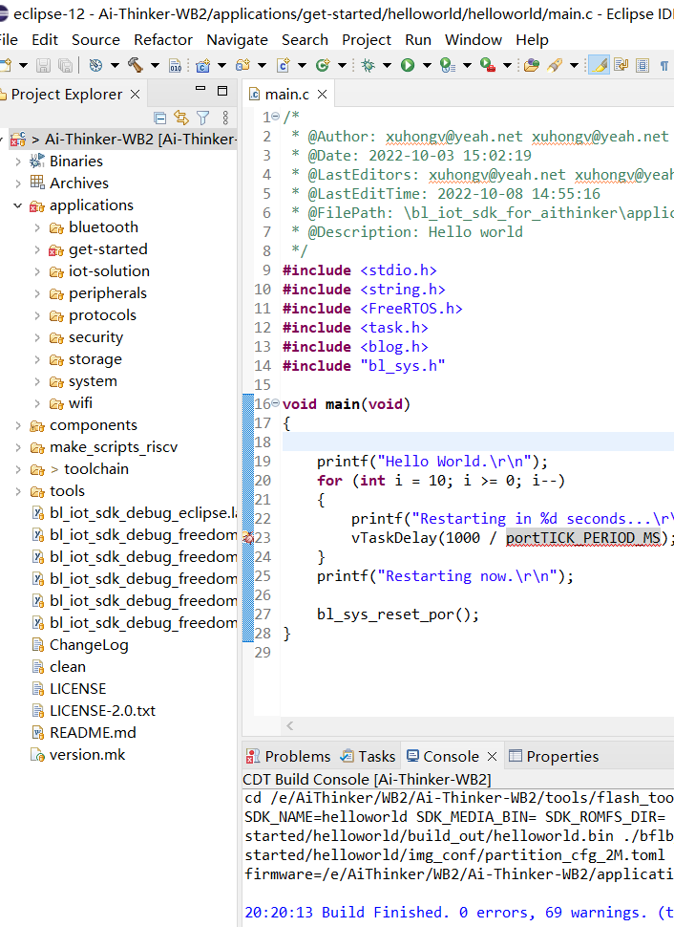The width and height of the screenshot is (674, 927).
Task: Click the blank line 18 in editor
Action: click(x=478, y=442)
